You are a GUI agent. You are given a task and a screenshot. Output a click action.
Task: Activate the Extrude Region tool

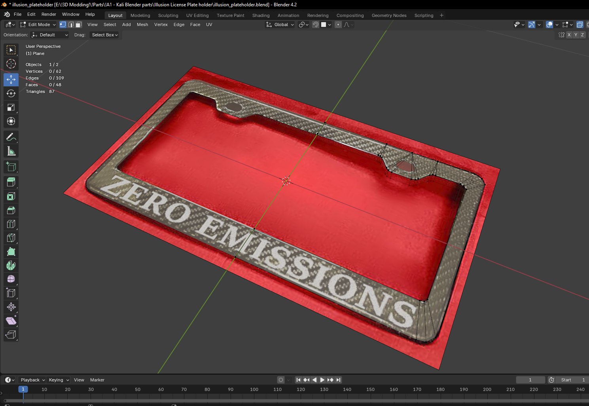click(11, 182)
